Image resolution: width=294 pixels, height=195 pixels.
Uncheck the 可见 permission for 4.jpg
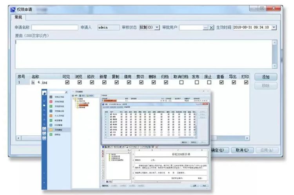67,83
